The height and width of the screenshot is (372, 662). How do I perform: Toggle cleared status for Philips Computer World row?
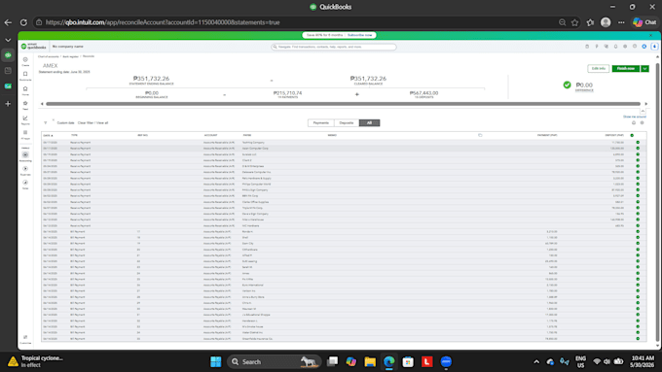[x=638, y=185]
